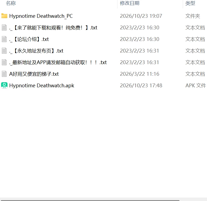Click the text icon of 【论坛介绍】.txt
207x201 pixels.
[x=4, y=39]
